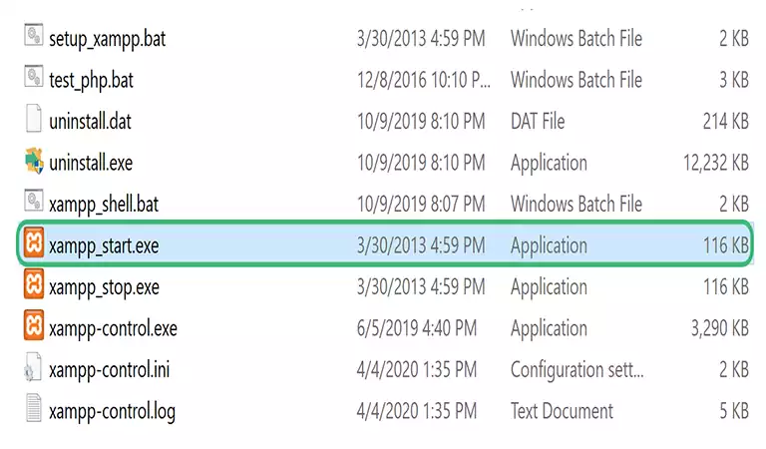Click the setup_xampp.bat batch file icon
Viewport: 766px width, 449px height.
33,36
